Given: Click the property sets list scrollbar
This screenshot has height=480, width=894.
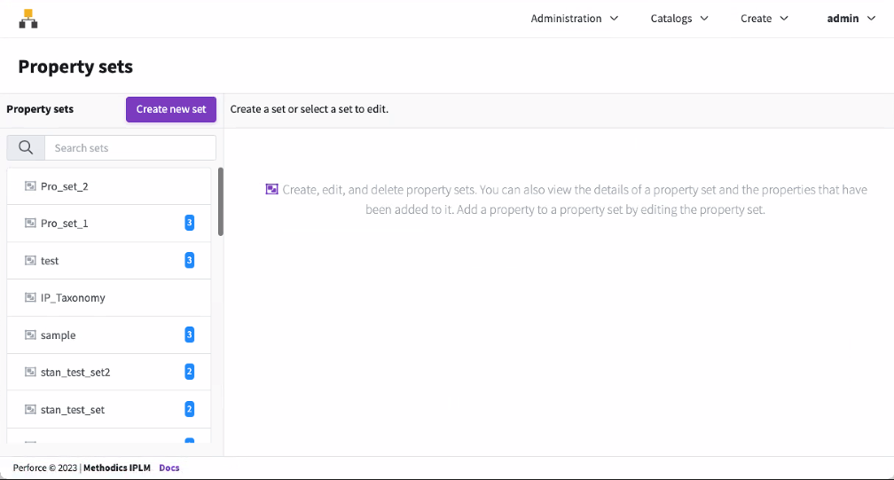Looking at the screenshot, I should pos(221,202).
